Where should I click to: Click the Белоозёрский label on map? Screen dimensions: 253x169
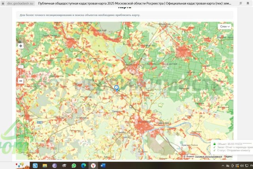coord(98,30)
